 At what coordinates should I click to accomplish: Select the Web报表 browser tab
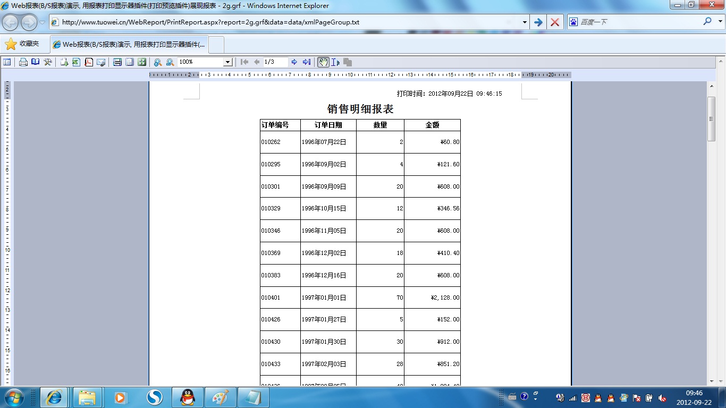129,45
